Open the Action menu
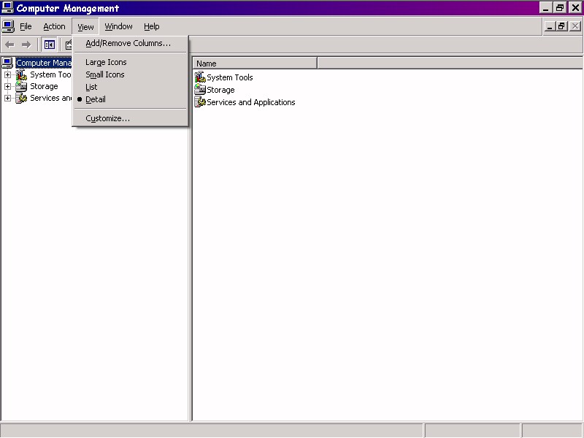584x438 pixels. pyautogui.click(x=54, y=26)
